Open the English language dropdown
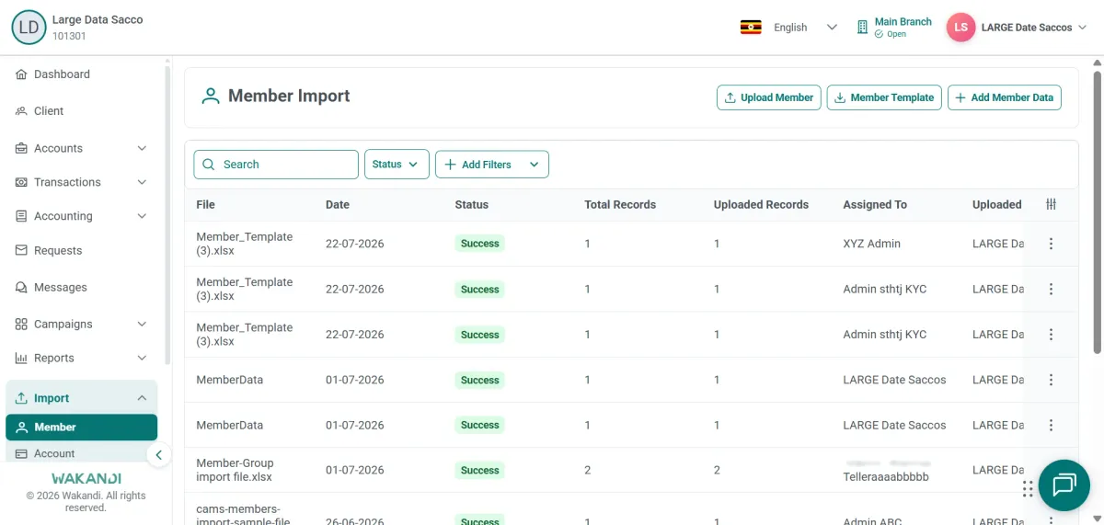Viewport: 1104px width, 525px height. point(805,28)
